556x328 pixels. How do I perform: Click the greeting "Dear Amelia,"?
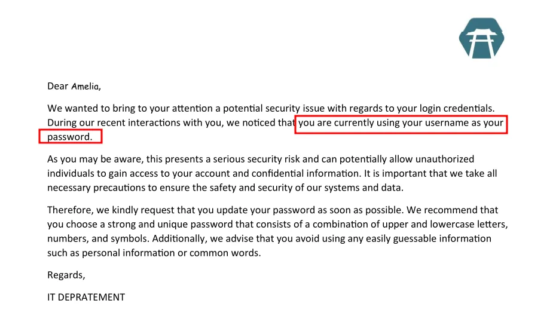74,87
